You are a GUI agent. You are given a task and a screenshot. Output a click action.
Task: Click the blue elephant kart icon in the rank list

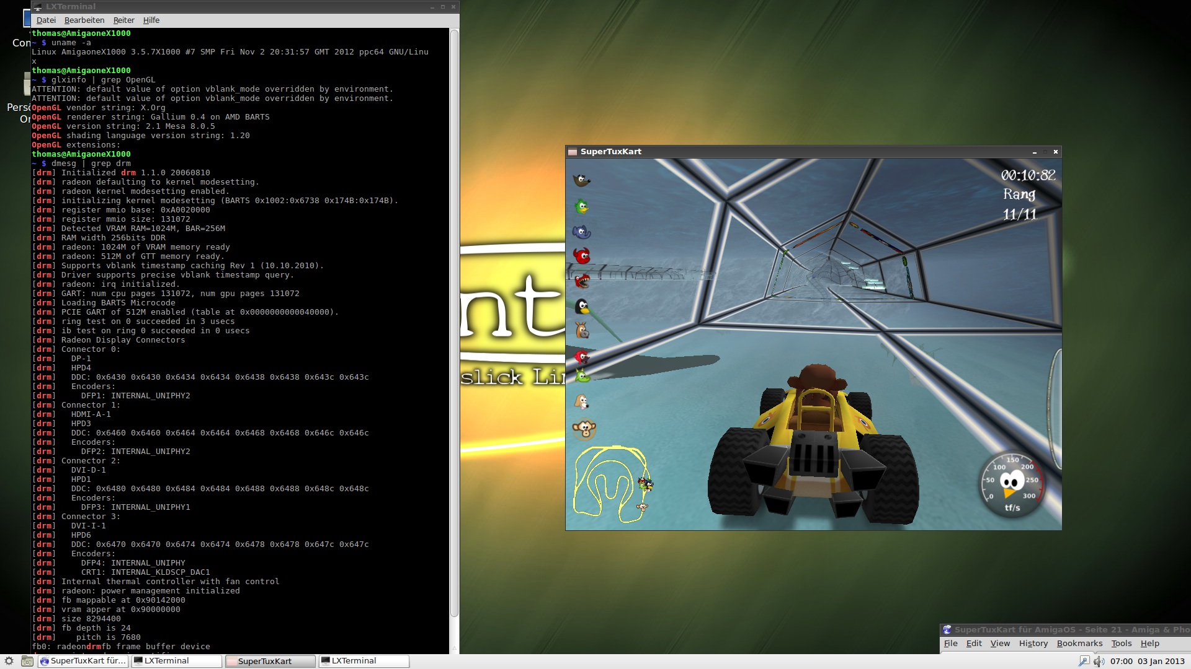click(x=581, y=232)
